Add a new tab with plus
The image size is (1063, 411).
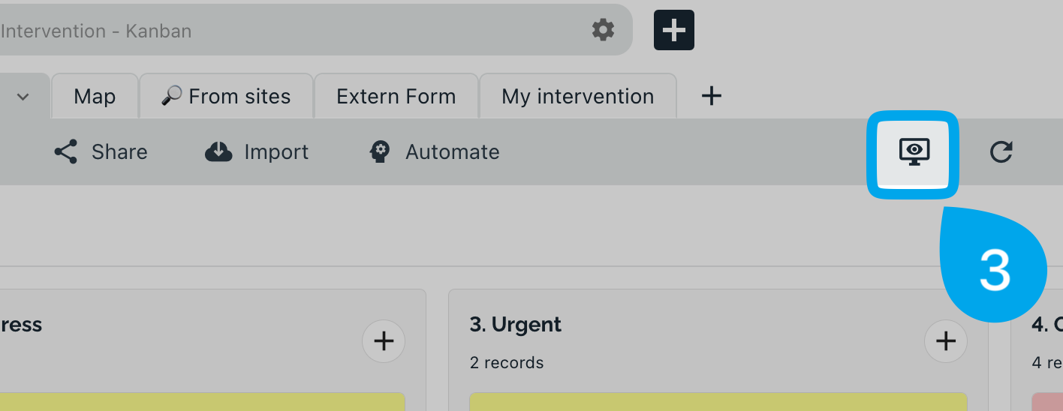[x=711, y=96]
